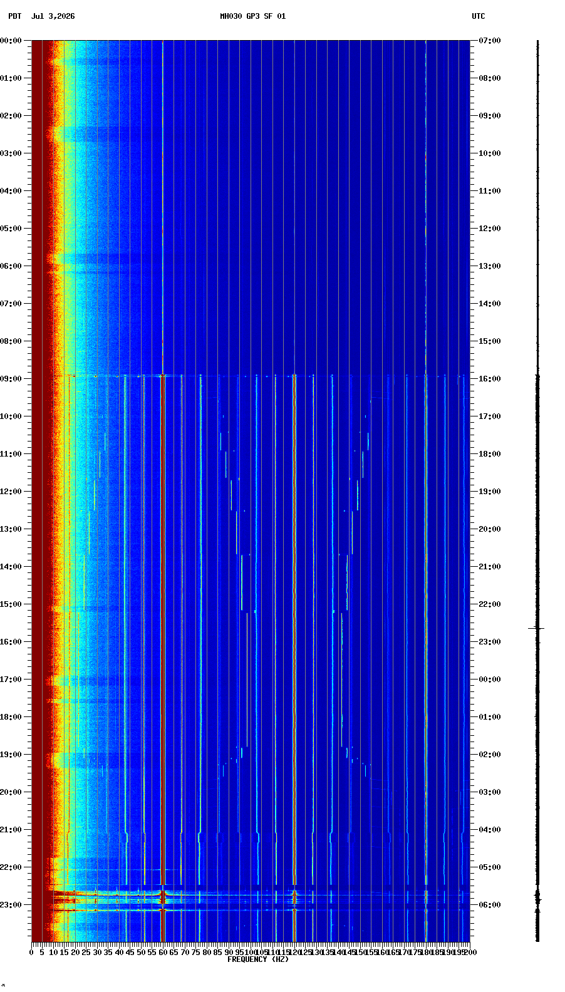Click the 07:00 label on the UTC axis

tap(490, 41)
